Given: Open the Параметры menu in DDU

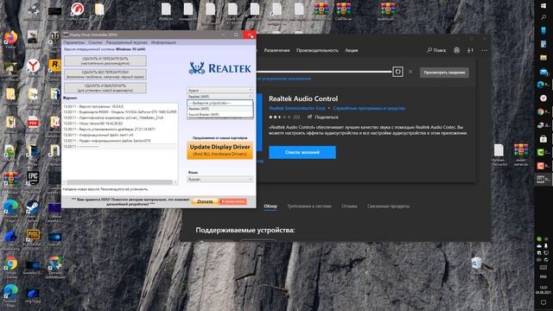Looking at the screenshot, I should pyautogui.click(x=74, y=42).
